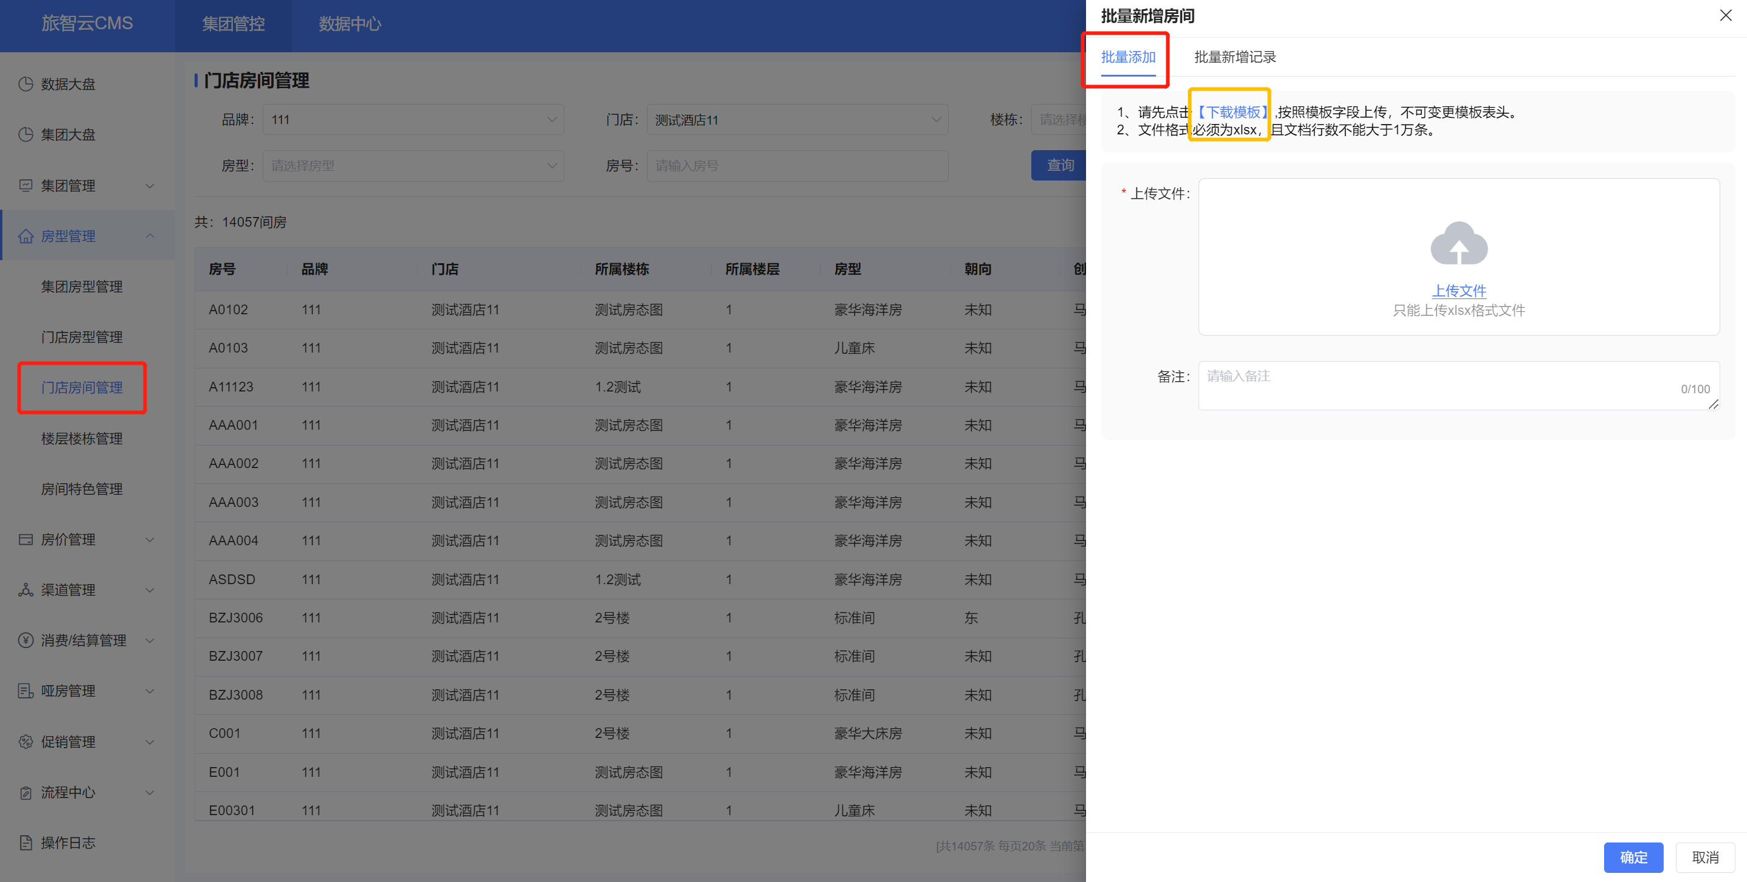Open the 门店 dropdown showing 测试酒店11
This screenshot has height=882, width=1747.
[798, 119]
